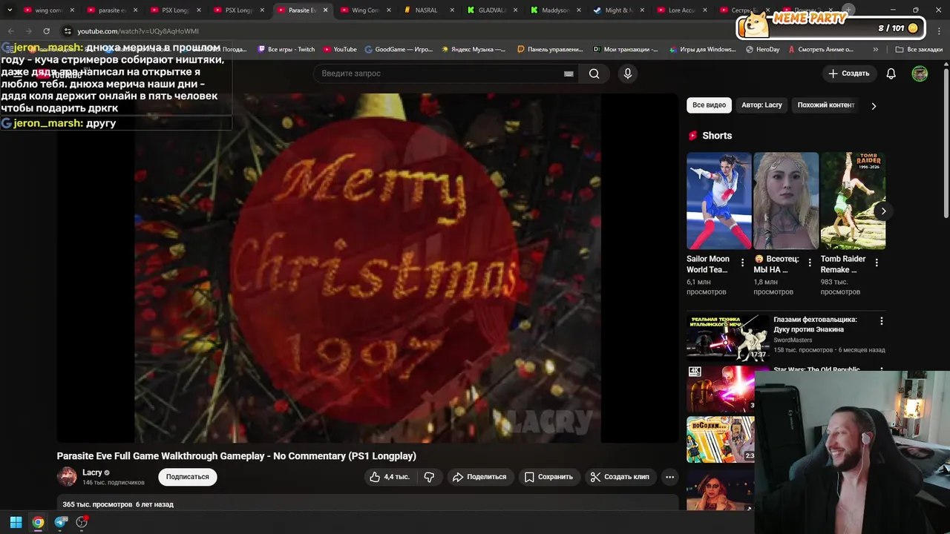Open the Tomb Raider Remake short thumbnail
The image size is (950, 534).
click(x=853, y=201)
